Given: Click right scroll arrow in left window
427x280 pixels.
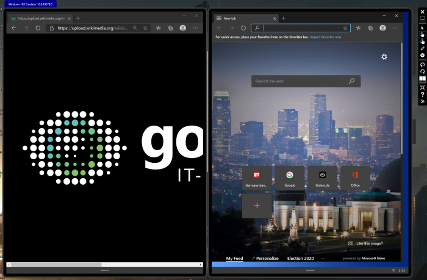Looking at the screenshot, I should click(x=201, y=265).
